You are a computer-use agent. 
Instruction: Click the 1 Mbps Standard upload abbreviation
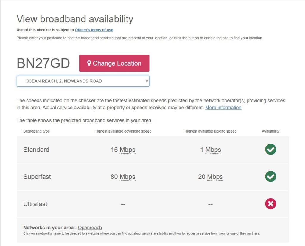(213, 150)
